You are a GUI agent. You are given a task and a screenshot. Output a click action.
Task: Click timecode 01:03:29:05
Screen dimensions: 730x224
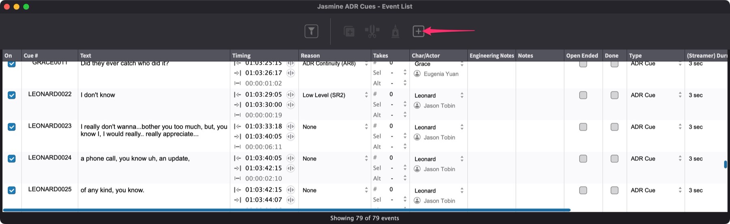[x=264, y=95]
